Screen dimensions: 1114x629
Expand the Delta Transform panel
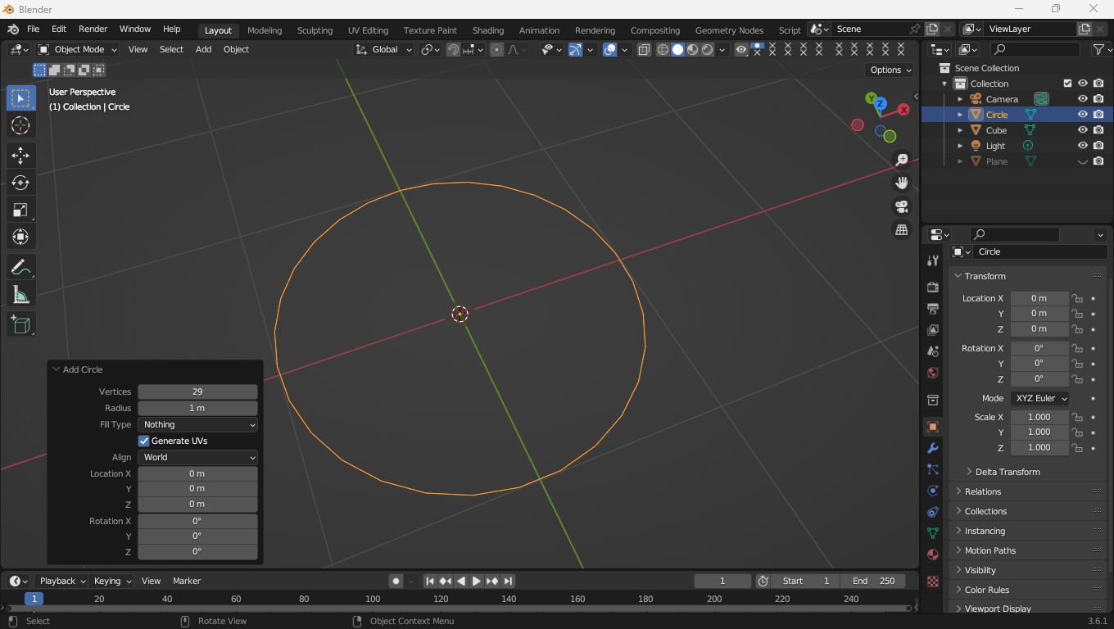[x=1008, y=472]
